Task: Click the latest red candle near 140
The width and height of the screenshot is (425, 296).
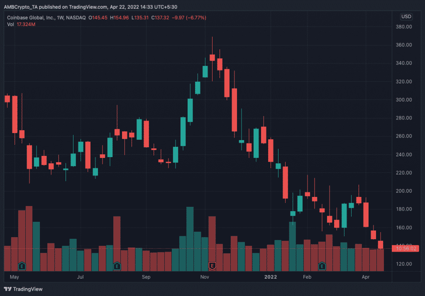Action: 381,245
